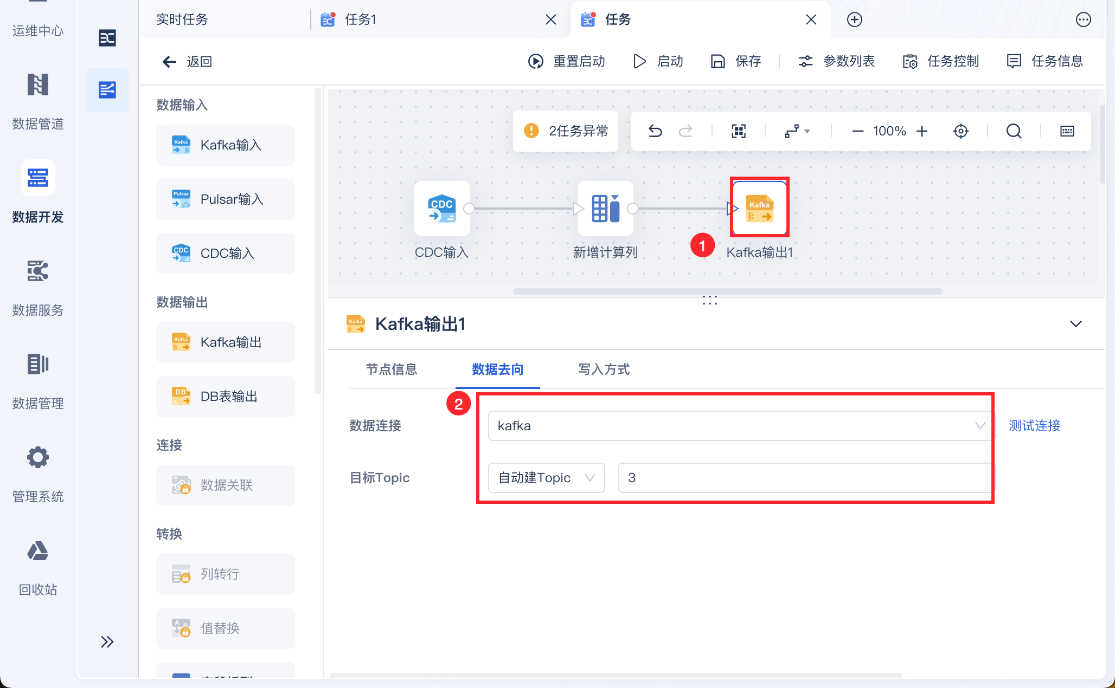The width and height of the screenshot is (1115, 688).
Task: Click the target Topic name input
Action: coord(805,478)
